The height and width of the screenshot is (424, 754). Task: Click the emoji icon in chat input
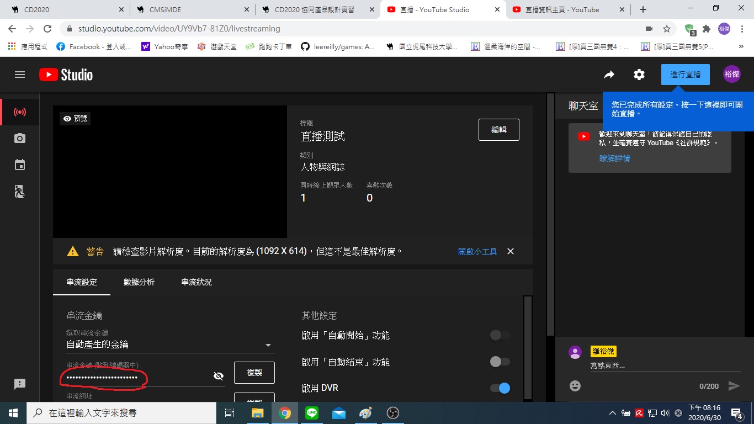coord(575,386)
